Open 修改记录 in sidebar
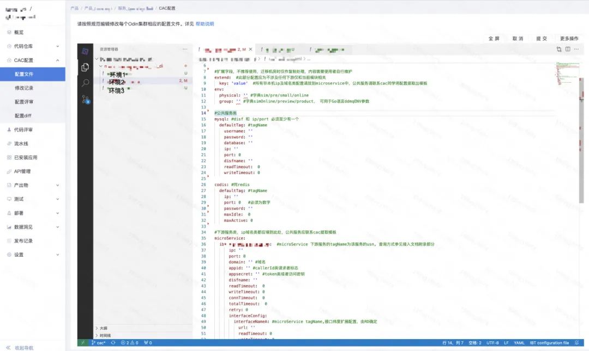Screen dimensions: 589x351 point(24,88)
